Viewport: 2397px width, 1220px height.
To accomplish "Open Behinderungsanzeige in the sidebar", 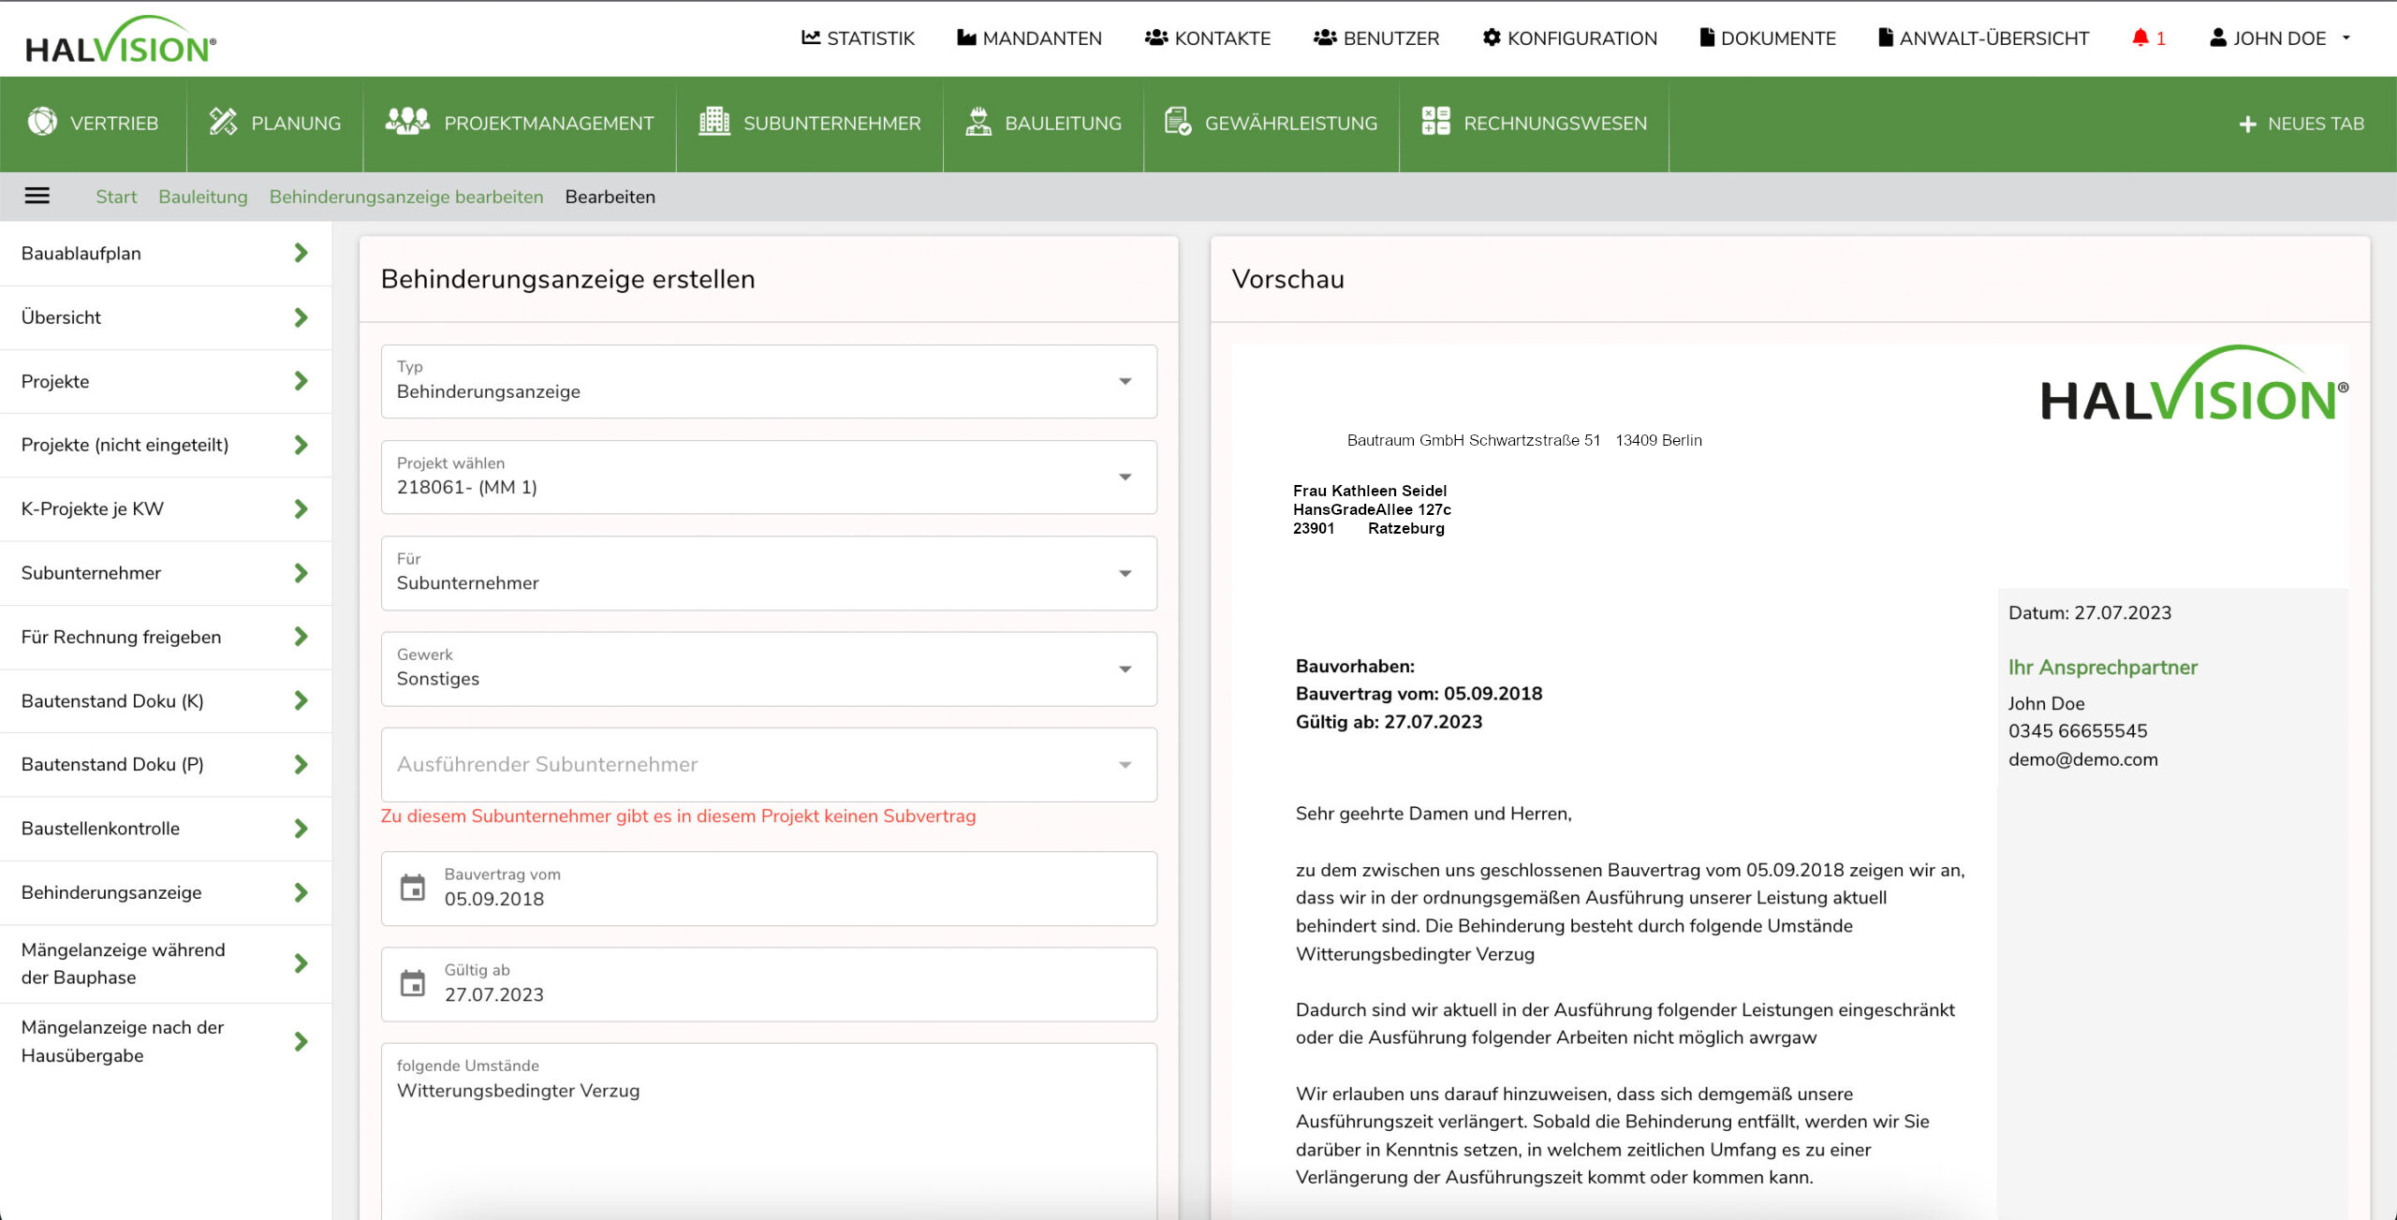I will [166, 893].
